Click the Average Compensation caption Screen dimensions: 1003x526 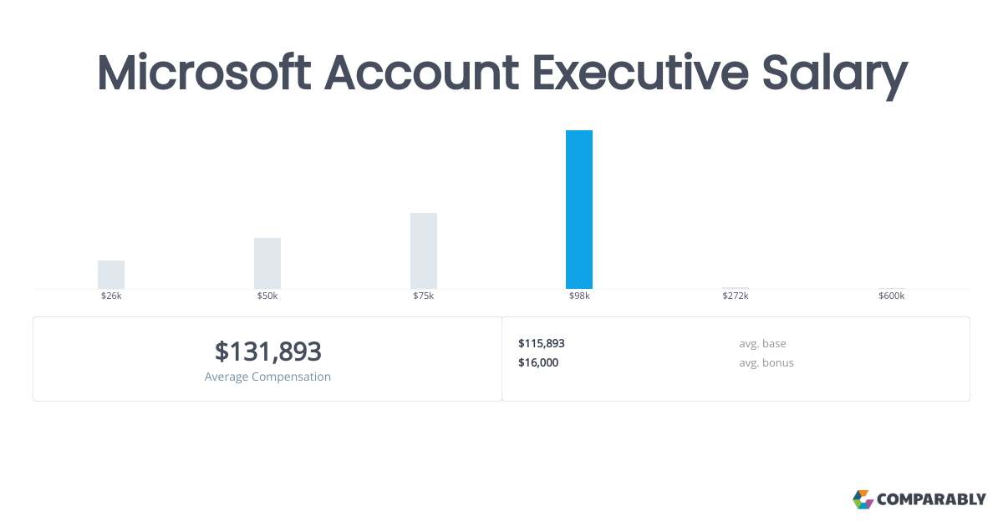[x=267, y=377]
